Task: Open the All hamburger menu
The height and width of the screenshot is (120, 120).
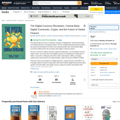Action: coord(4,8)
